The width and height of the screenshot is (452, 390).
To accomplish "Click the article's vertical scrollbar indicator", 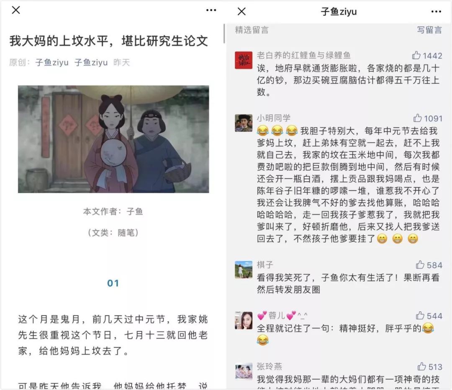I will tap(224, 34).
